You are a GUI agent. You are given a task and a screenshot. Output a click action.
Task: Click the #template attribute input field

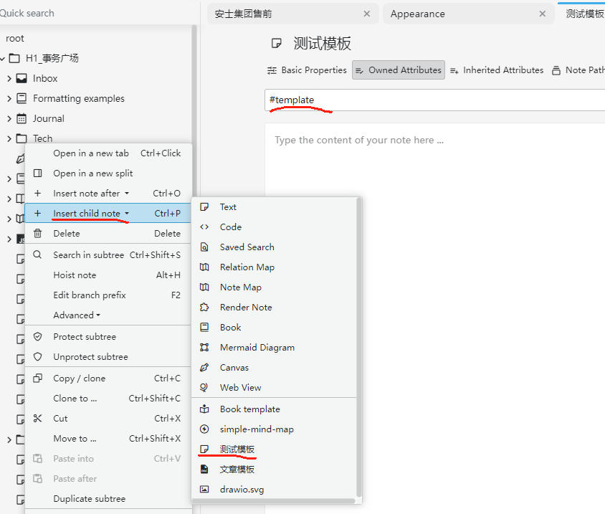[x=430, y=100]
